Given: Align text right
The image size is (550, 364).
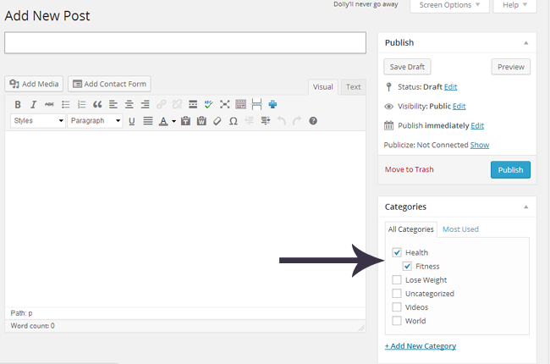Looking at the screenshot, I should point(146,105).
